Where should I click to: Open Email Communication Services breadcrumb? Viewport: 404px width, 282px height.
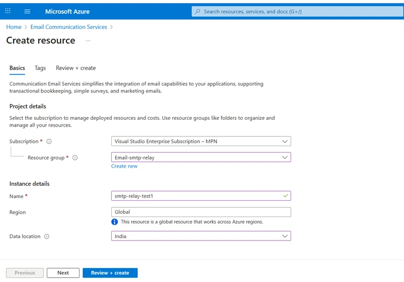point(69,27)
